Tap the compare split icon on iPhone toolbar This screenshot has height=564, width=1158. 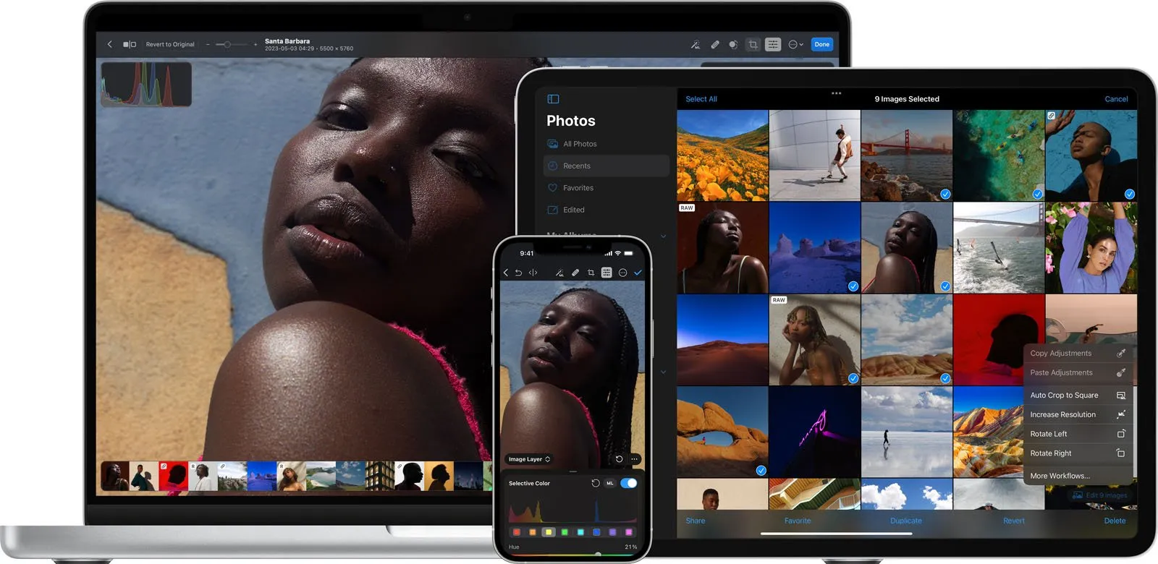pyautogui.click(x=533, y=273)
